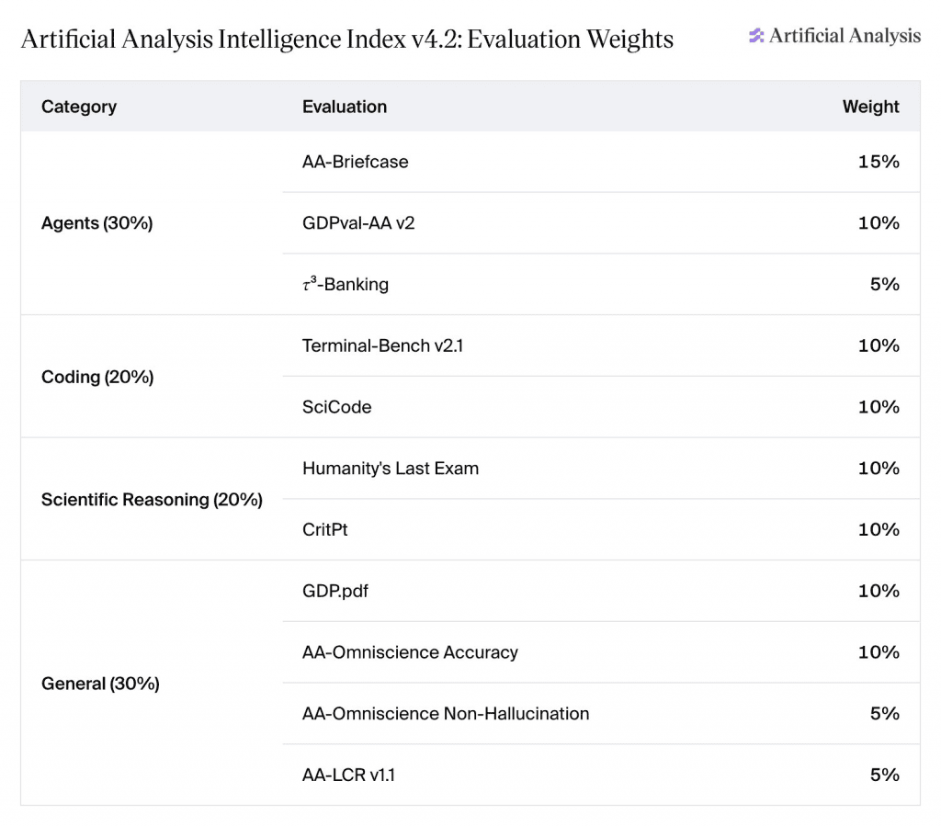Click the AA-LCR v1.1 evaluation entry
This screenshot has width=941, height=826.
tap(348, 775)
